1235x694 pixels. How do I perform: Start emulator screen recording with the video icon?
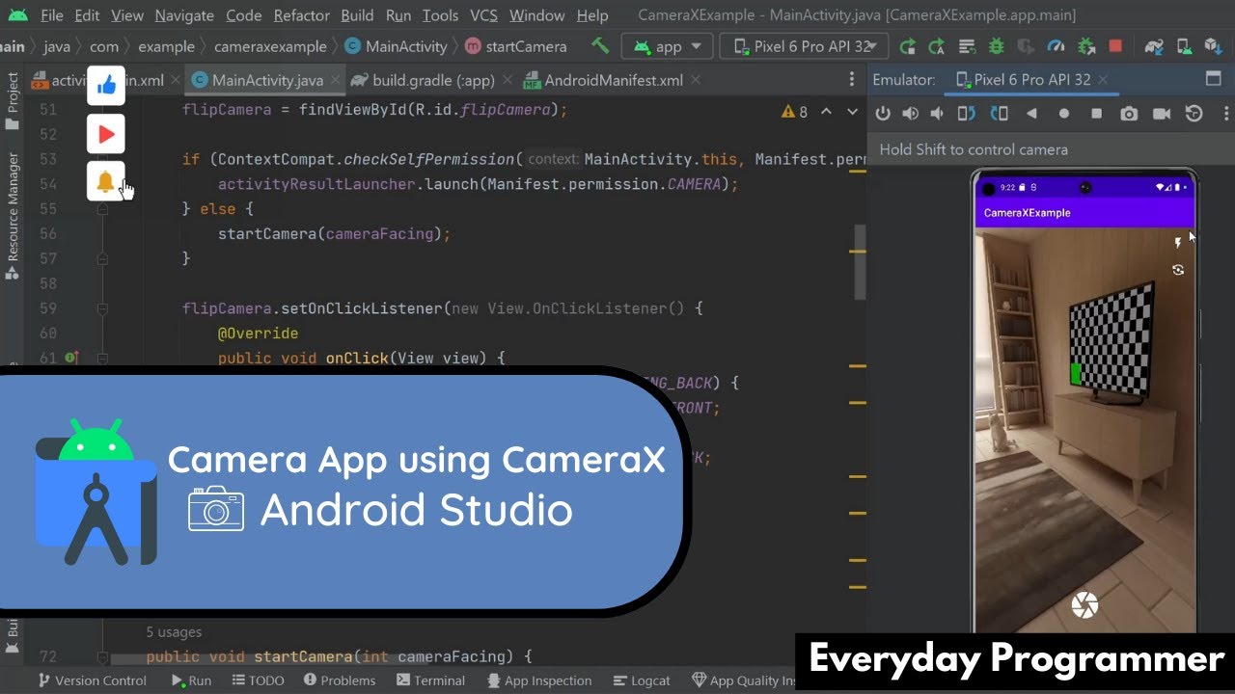pos(1162,114)
